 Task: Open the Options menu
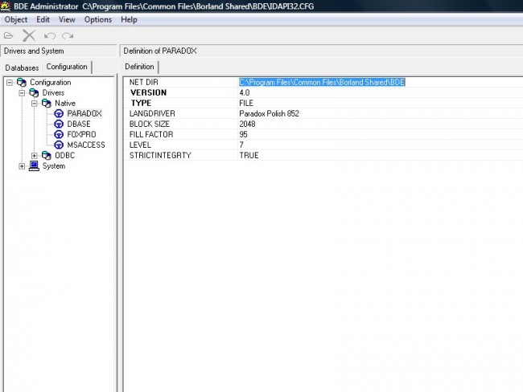point(98,19)
